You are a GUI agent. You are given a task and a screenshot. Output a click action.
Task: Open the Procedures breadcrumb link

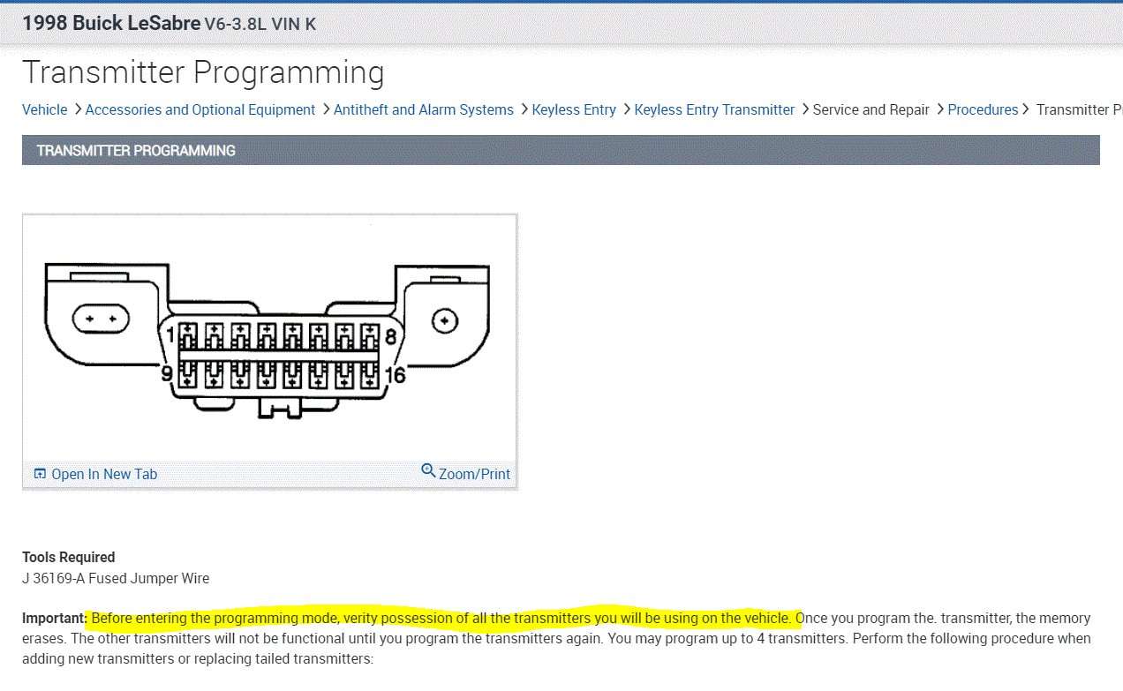[x=984, y=109]
